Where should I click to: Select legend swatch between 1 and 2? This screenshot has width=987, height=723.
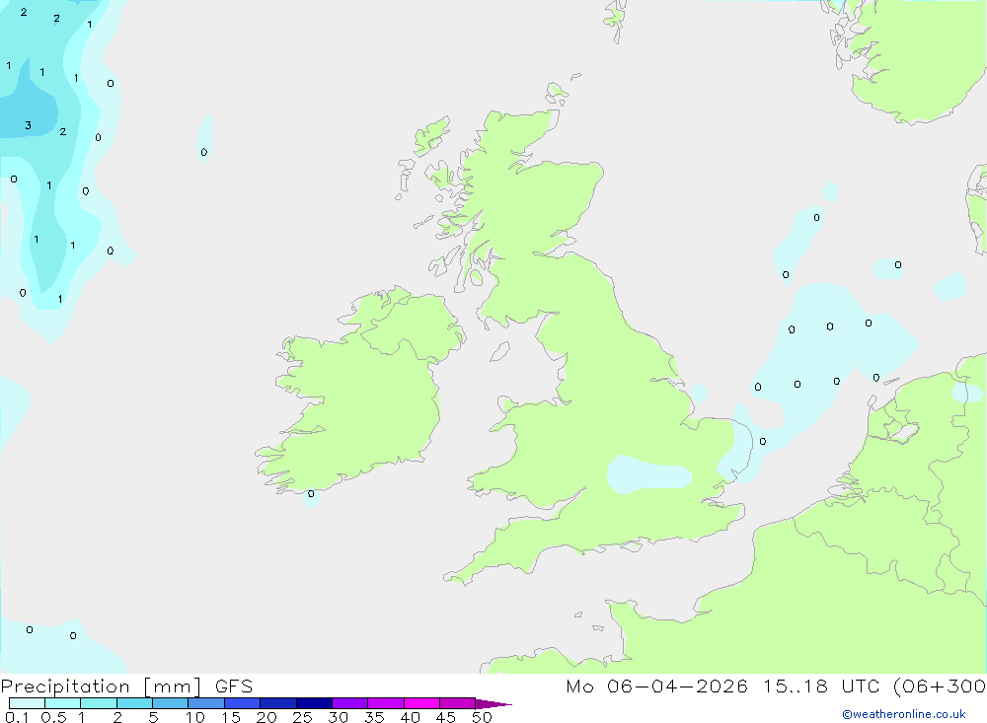click(98, 703)
